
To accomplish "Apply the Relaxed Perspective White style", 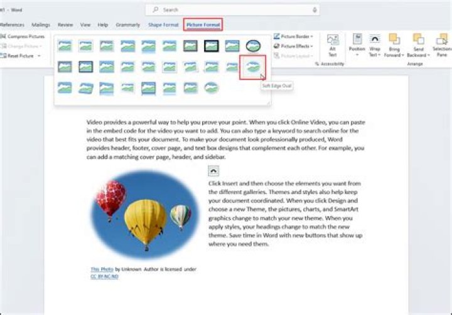I will coord(232,67).
